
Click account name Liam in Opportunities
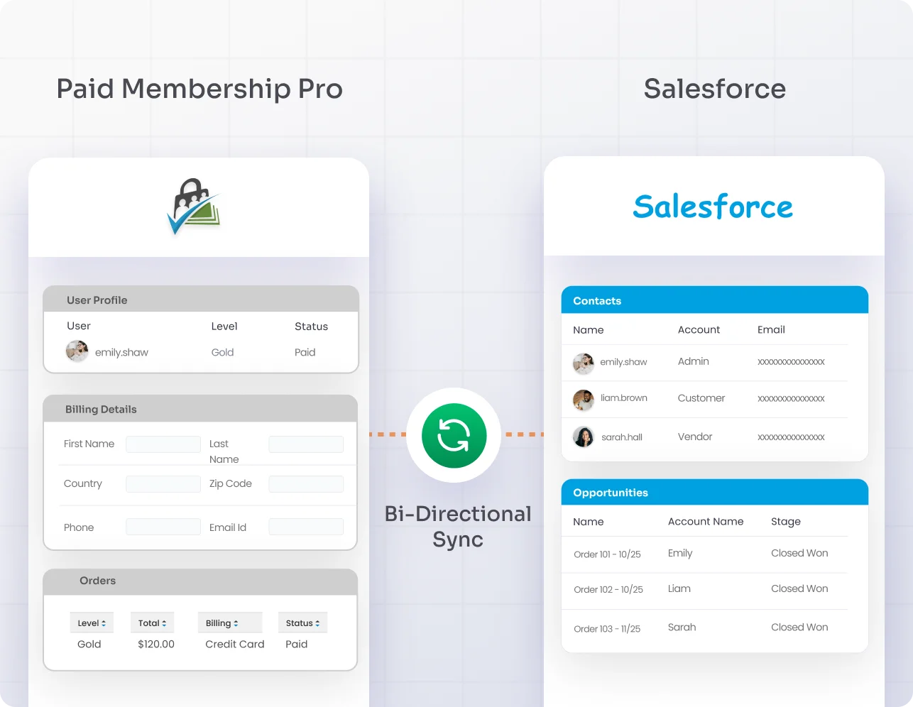pos(679,588)
